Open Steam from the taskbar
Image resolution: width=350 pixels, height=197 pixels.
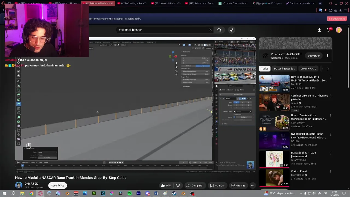[174, 193]
